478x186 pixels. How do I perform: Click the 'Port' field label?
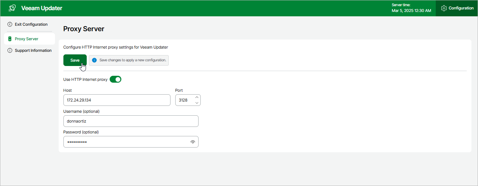pyautogui.click(x=179, y=90)
